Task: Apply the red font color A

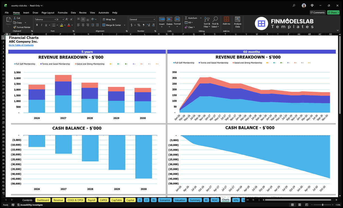Action: (69, 25)
